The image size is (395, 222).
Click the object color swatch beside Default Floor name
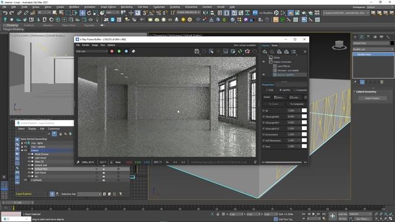(393, 43)
